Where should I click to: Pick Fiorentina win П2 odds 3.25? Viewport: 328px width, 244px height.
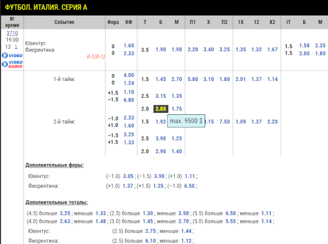coord(224,50)
